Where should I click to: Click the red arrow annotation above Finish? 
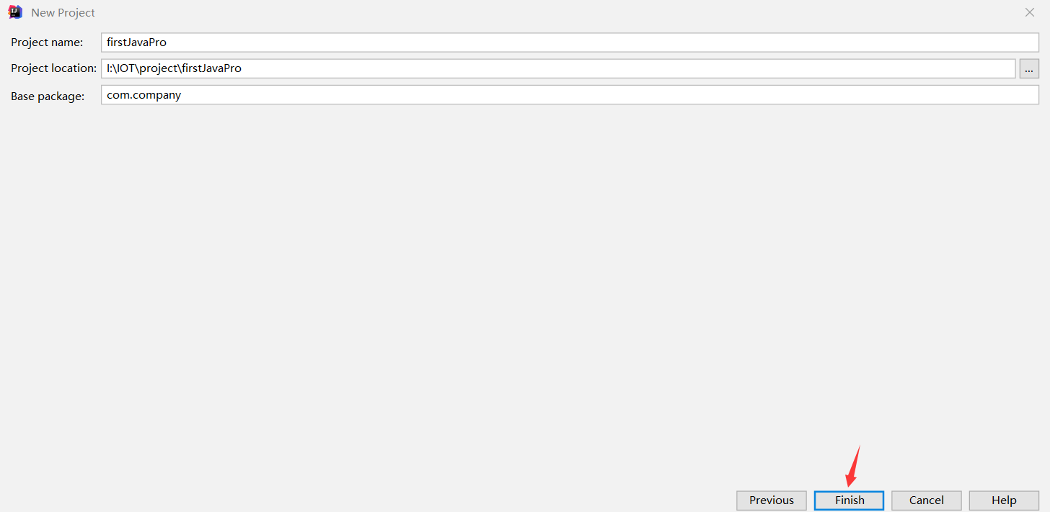click(852, 467)
